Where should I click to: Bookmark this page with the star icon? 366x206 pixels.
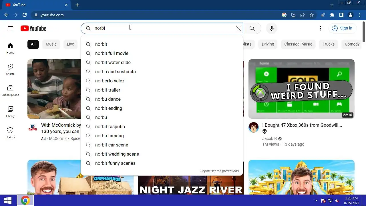coord(312,15)
